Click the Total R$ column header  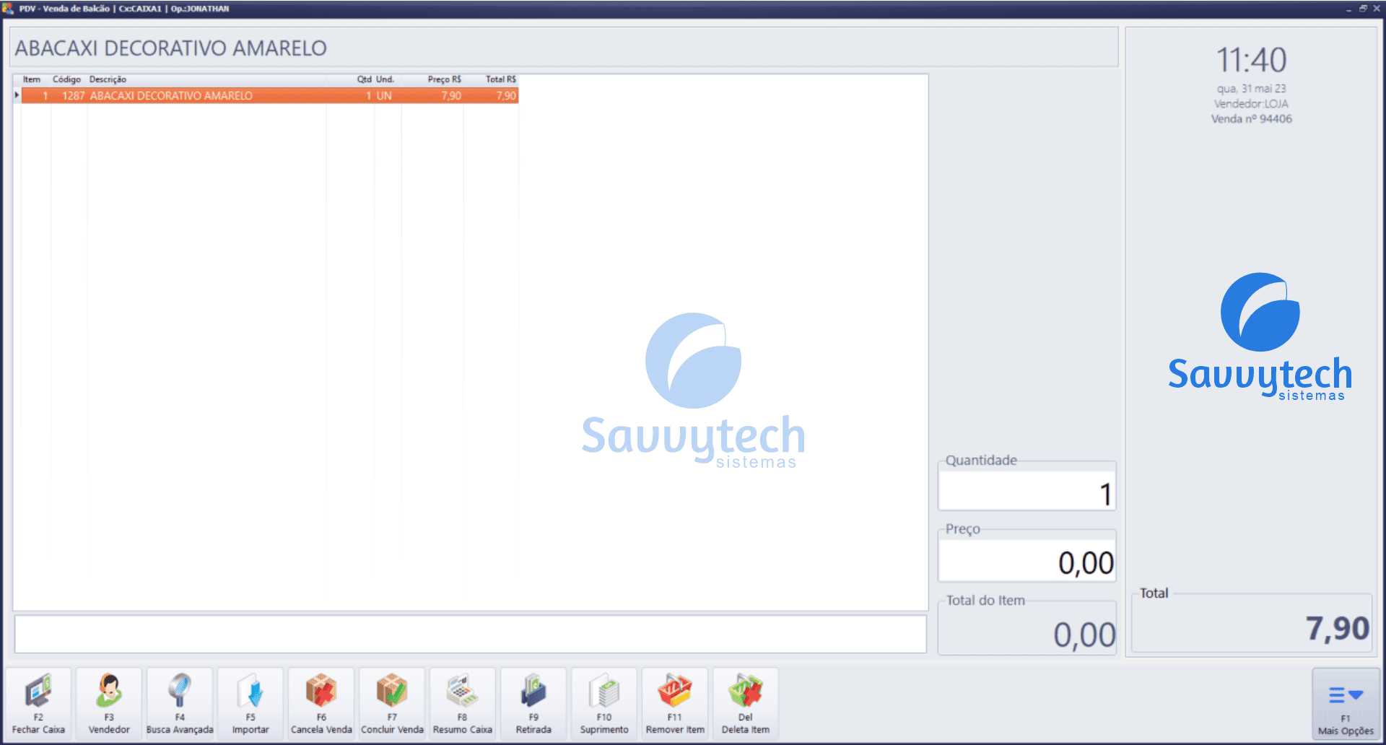click(x=501, y=79)
